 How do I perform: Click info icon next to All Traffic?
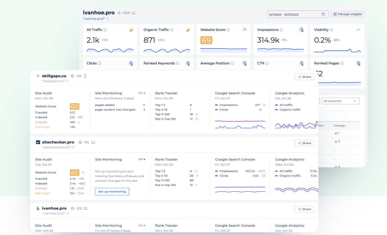[105, 30]
